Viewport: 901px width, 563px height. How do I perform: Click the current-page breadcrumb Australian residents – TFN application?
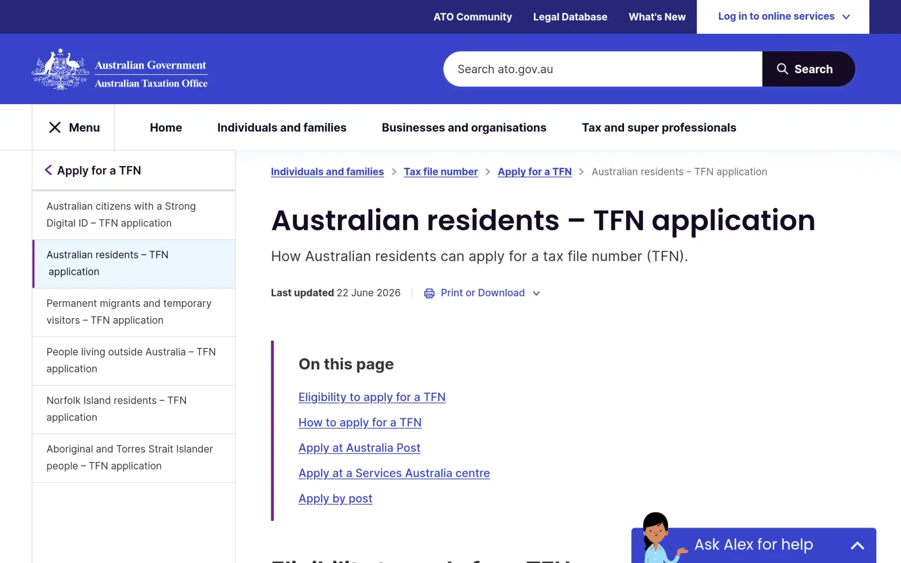point(679,172)
